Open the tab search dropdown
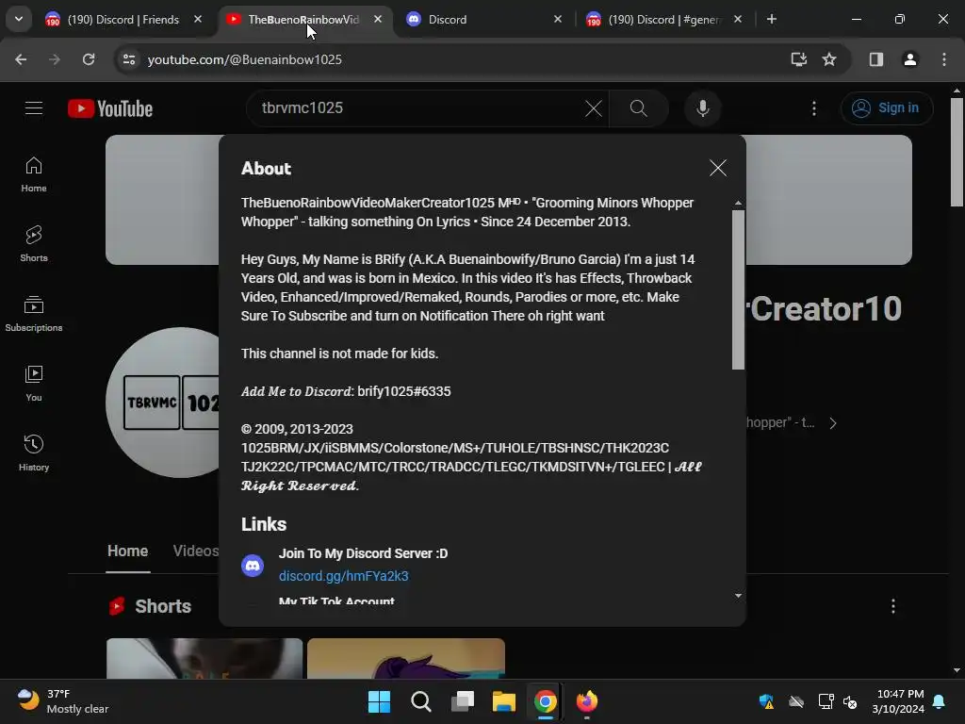The height and width of the screenshot is (724, 965). (19, 19)
